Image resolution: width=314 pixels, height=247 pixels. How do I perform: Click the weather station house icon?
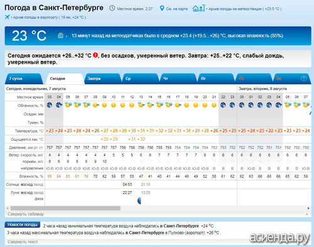click(x=199, y=8)
